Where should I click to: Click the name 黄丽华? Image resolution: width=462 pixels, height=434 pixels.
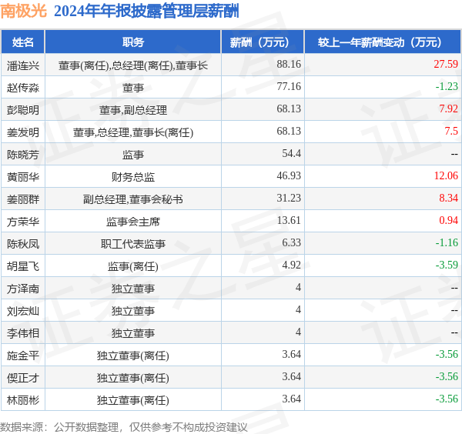tap(23, 177)
